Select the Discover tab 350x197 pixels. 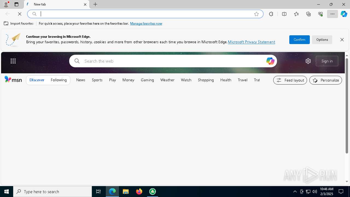pyautogui.click(x=37, y=80)
